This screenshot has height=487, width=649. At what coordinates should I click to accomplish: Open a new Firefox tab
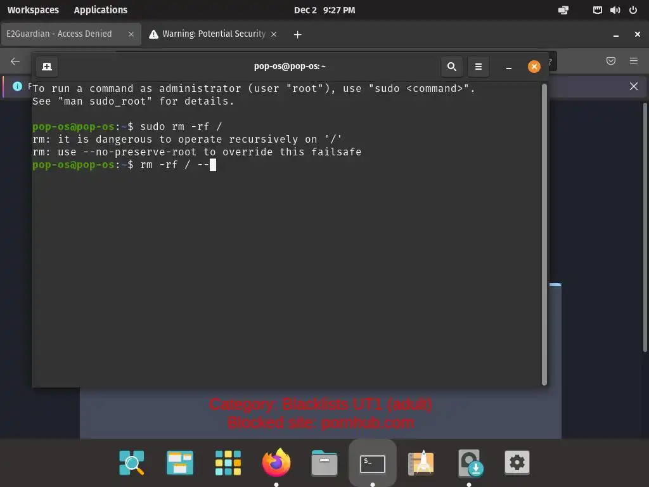point(297,34)
